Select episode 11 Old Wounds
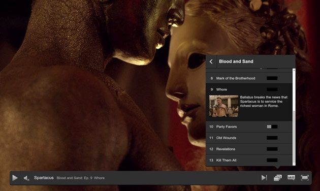The height and width of the screenshot is (191, 320). point(249,138)
